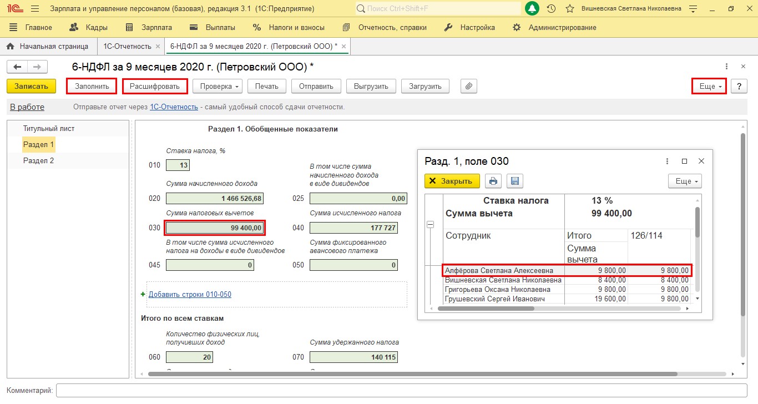This screenshot has height=404, width=758.
Task: Select the Алфёрова Светлана Алексеевна row
Action: [x=567, y=270]
